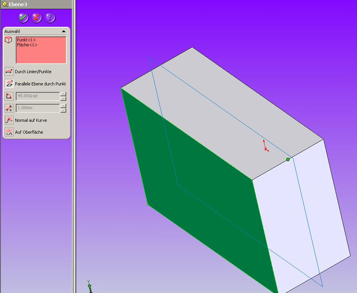357x293 pixels.
Task: Click Normal auf Kurve label
Action: (x=31, y=120)
